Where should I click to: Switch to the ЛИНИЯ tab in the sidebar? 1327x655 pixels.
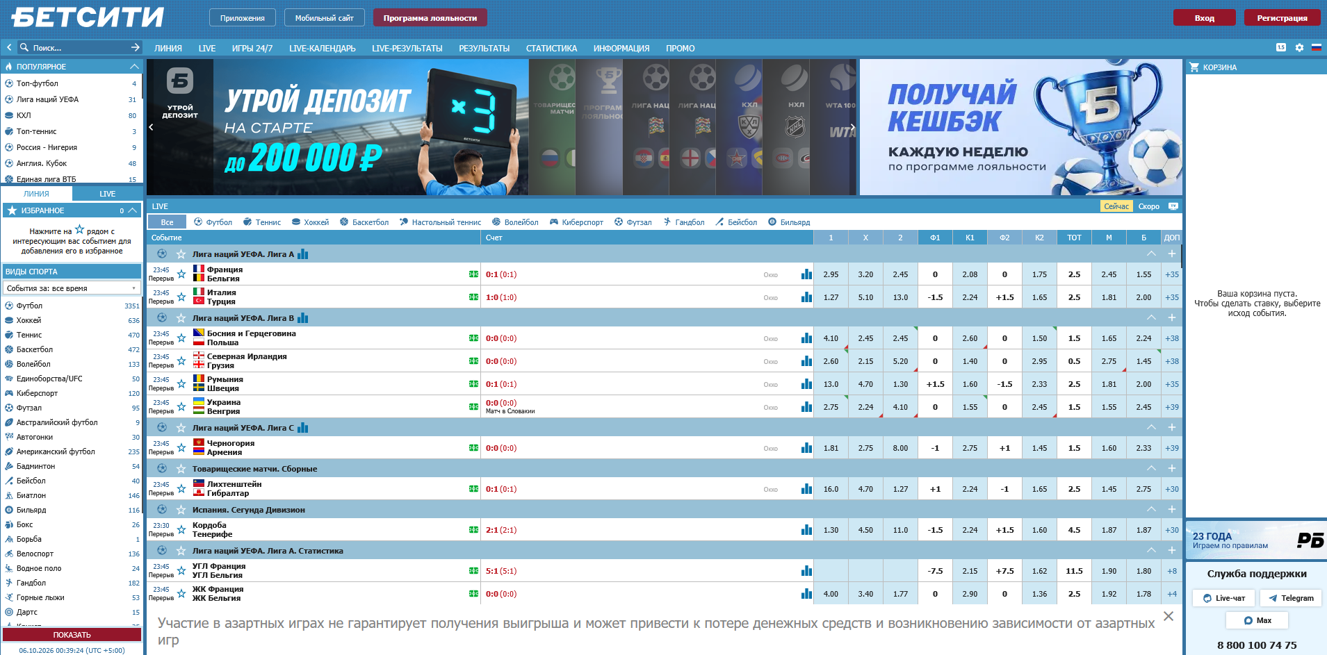(36, 194)
